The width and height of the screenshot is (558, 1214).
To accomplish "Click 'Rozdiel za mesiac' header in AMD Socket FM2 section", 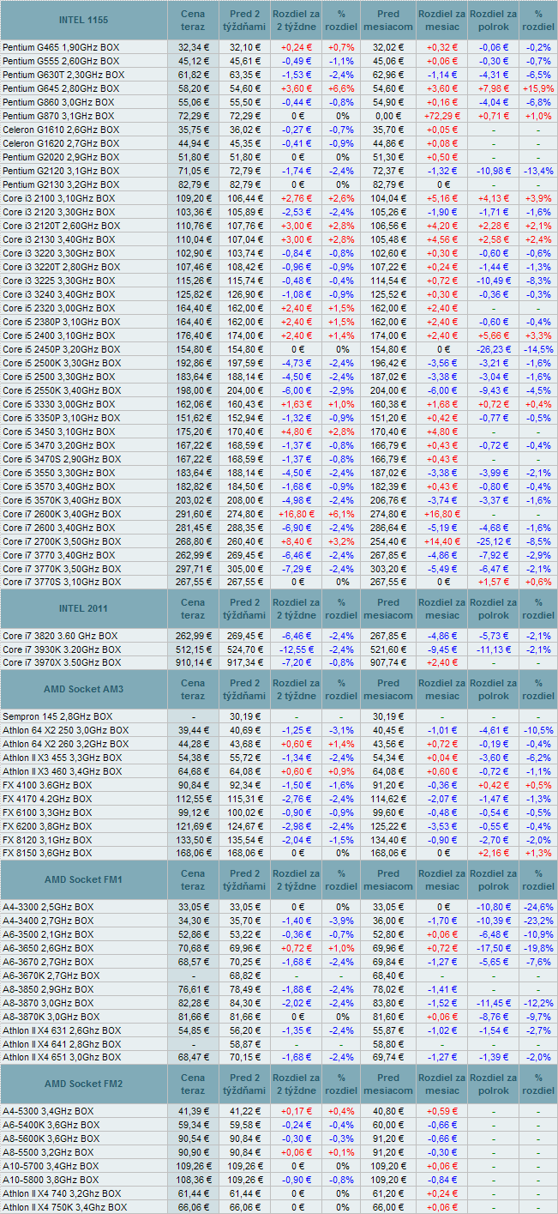I will pos(442,1084).
